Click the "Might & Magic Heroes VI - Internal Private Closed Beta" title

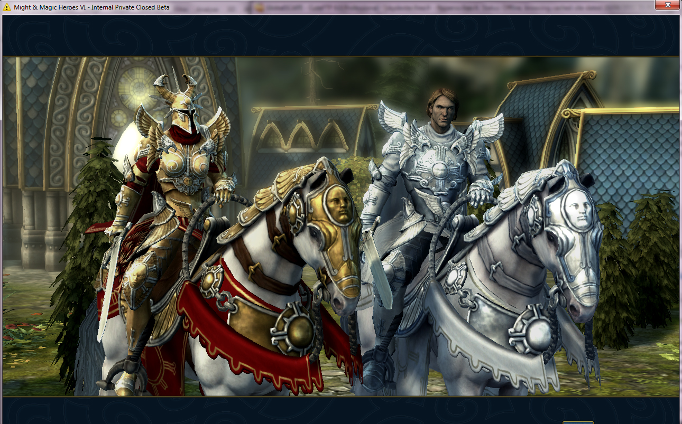pyautogui.click(x=91, y=7)
